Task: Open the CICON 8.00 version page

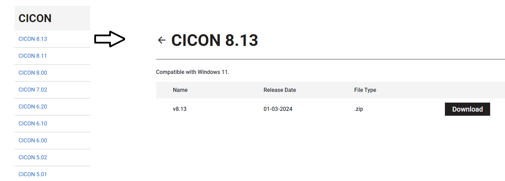Action: coord(33,73)
